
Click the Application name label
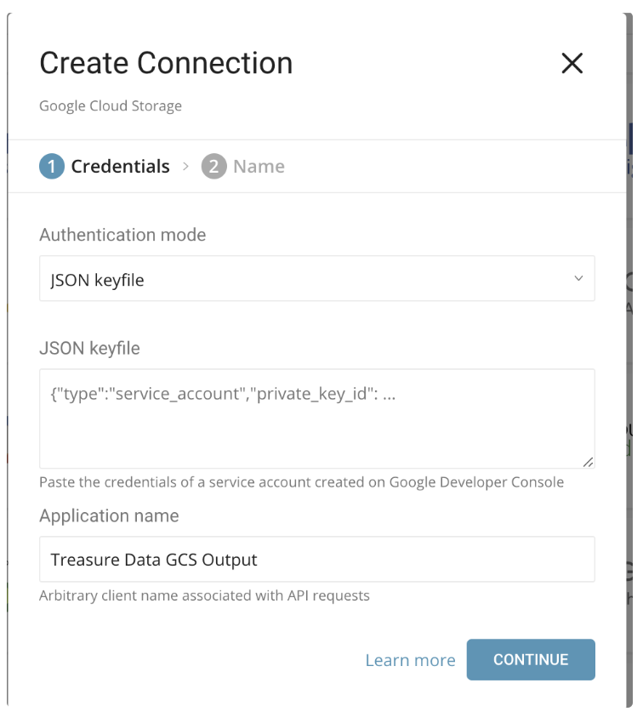109,515
